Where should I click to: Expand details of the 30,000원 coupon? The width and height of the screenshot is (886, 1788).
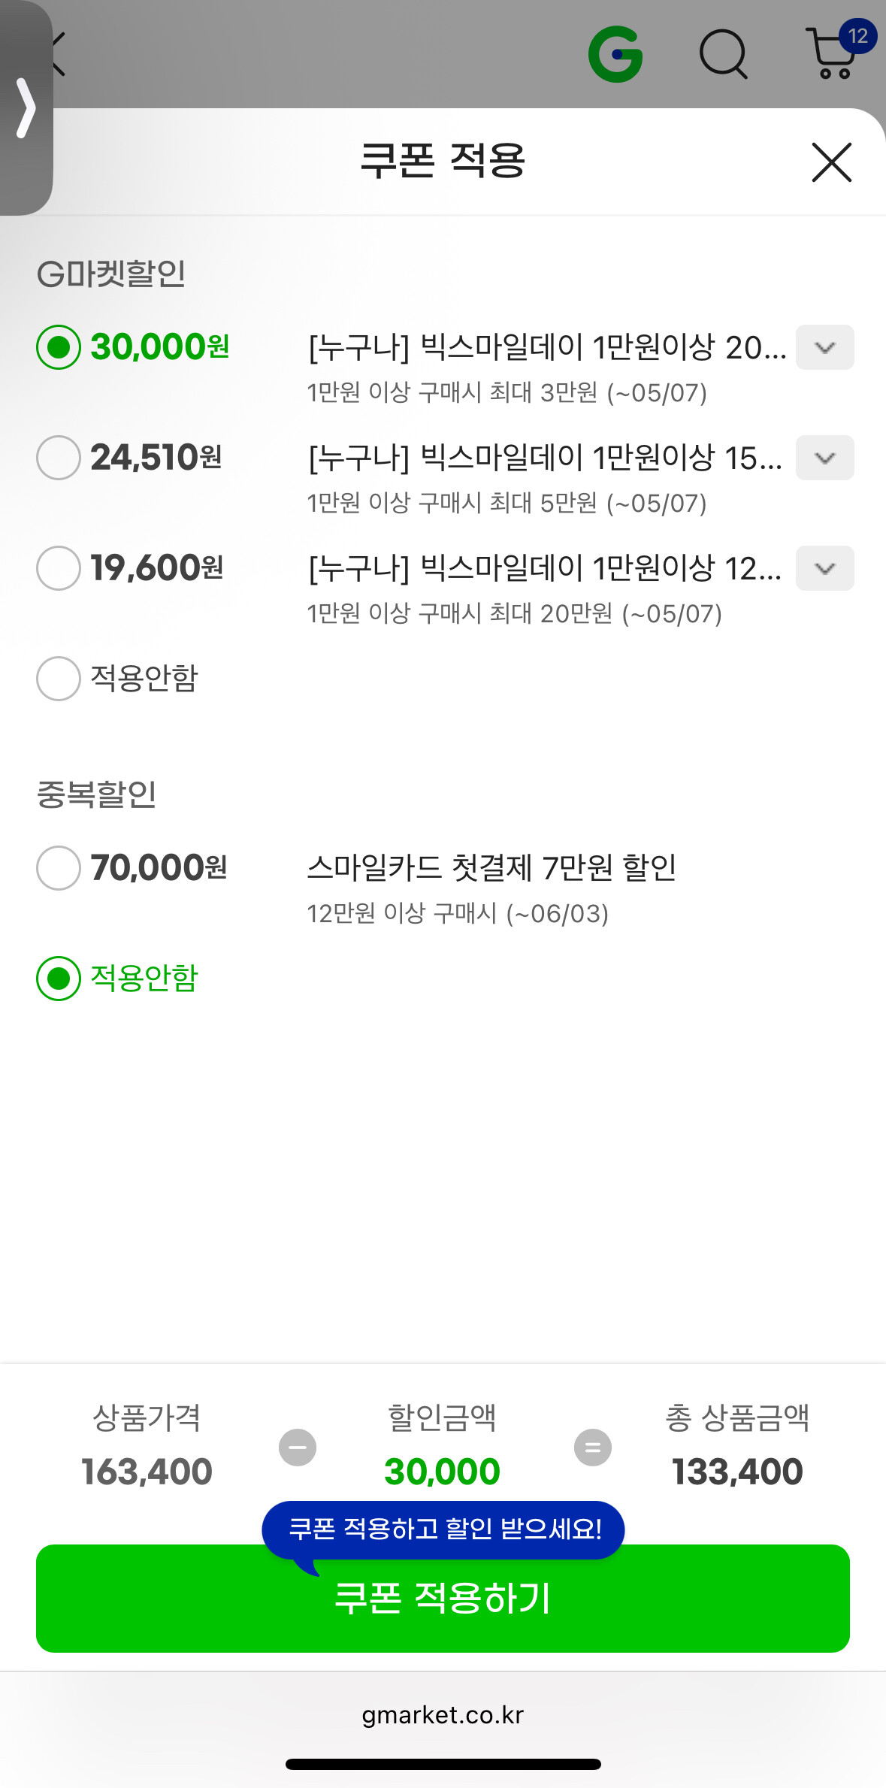[824, 347]
